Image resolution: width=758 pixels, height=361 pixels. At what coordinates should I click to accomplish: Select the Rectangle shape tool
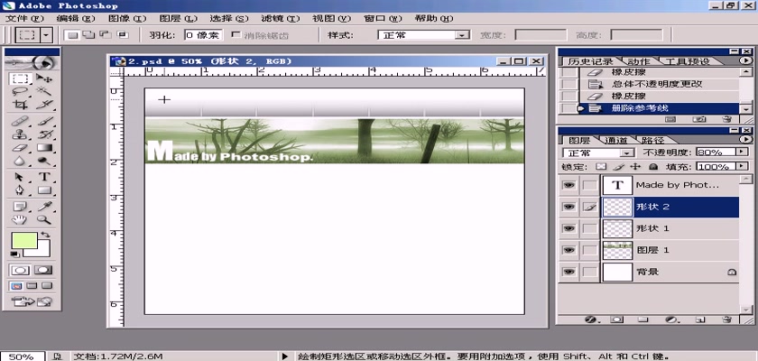click(44, 190)
